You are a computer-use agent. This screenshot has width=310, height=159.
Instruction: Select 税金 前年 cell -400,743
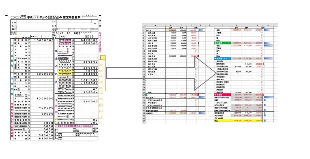(x=247, y=121)
